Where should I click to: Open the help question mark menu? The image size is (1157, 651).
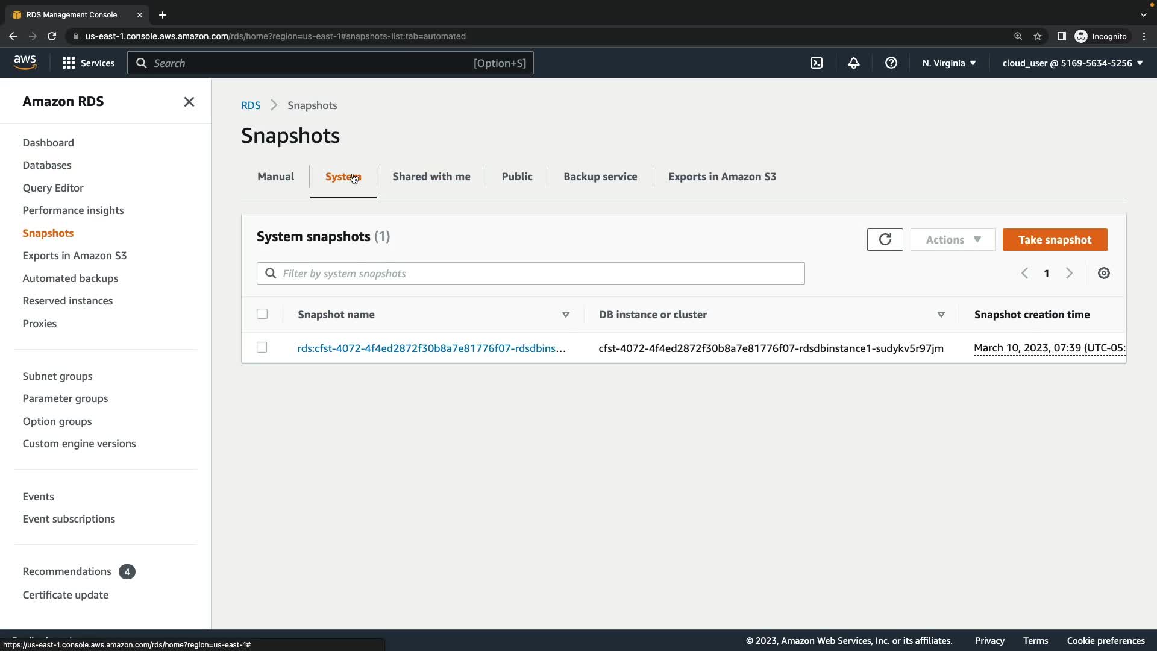click(891, 63)
